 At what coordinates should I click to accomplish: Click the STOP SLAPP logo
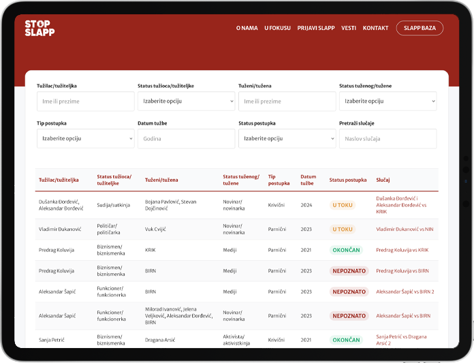tap(39, 28)
